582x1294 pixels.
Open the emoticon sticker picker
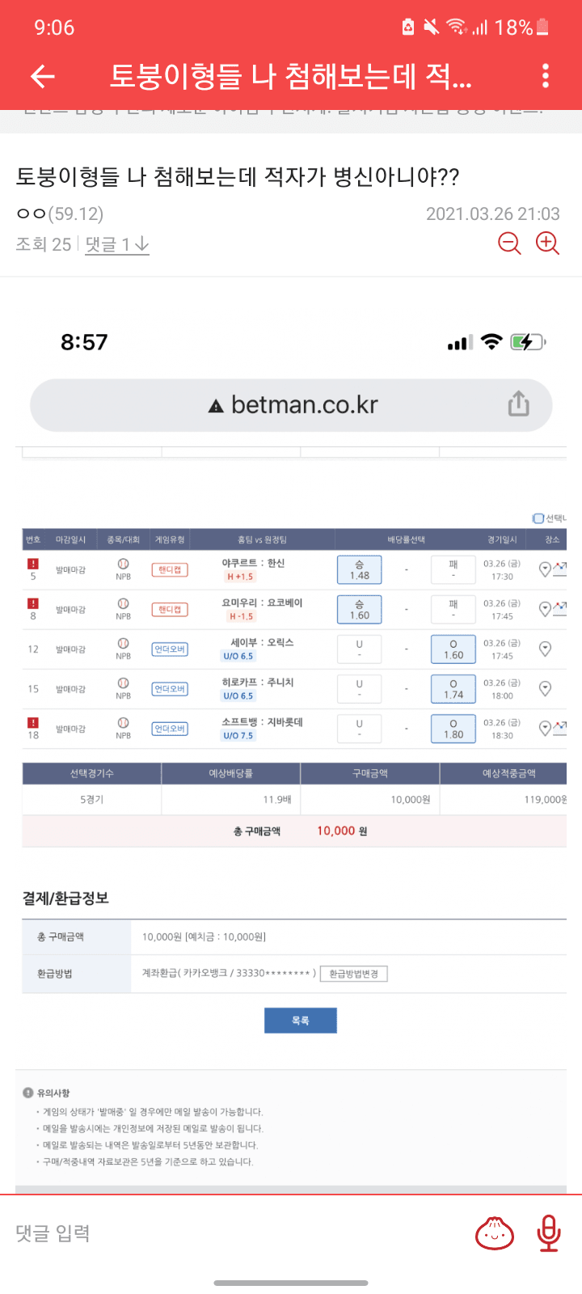494,1233
